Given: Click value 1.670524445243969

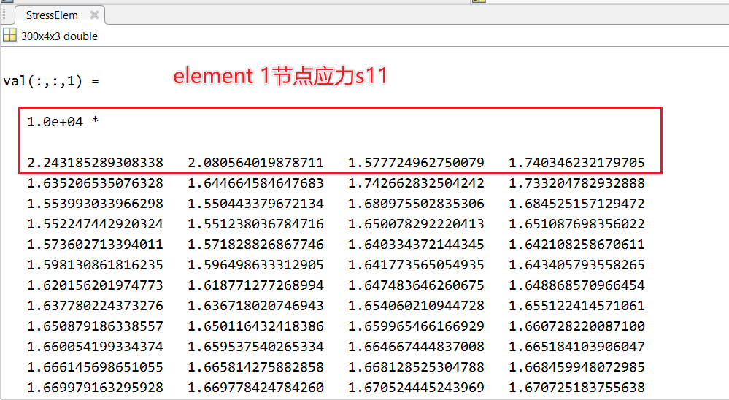Looking at the screenshot, I should [x=416, y=388].
